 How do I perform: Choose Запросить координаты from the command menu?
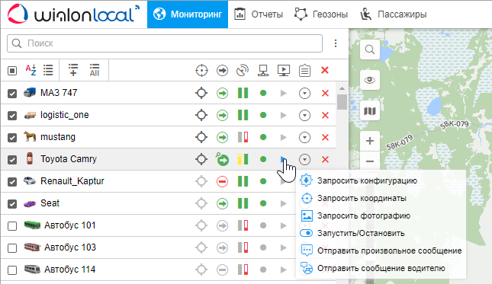(362, 198)
